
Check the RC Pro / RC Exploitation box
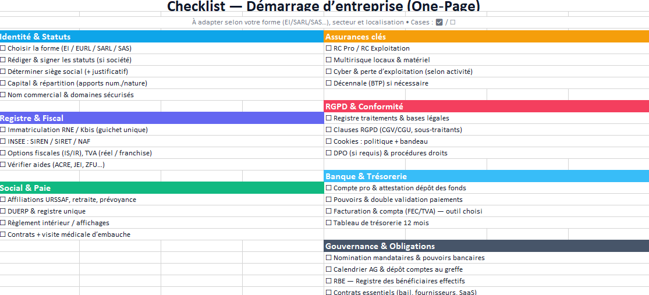pyautogui.click(x=329, y=48)
